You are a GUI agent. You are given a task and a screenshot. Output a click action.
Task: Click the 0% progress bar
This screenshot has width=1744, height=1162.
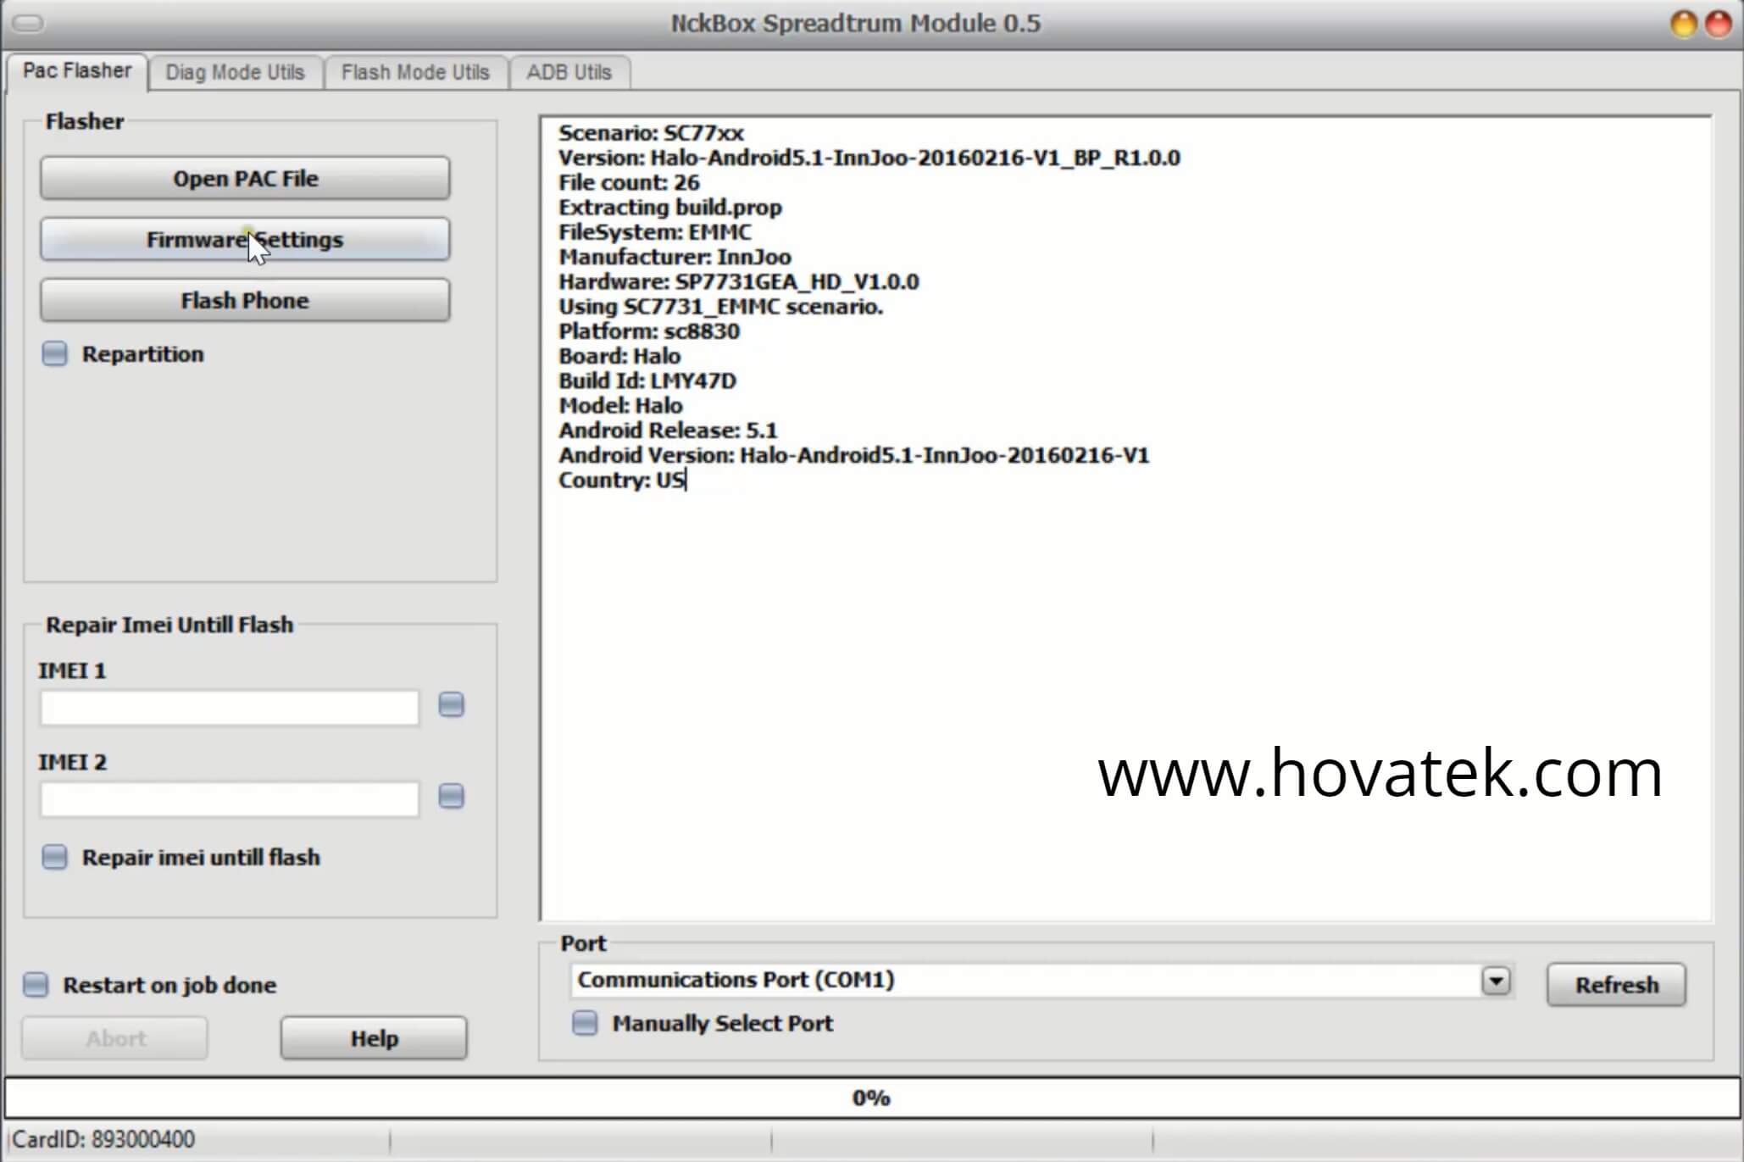coord(871,1098)
